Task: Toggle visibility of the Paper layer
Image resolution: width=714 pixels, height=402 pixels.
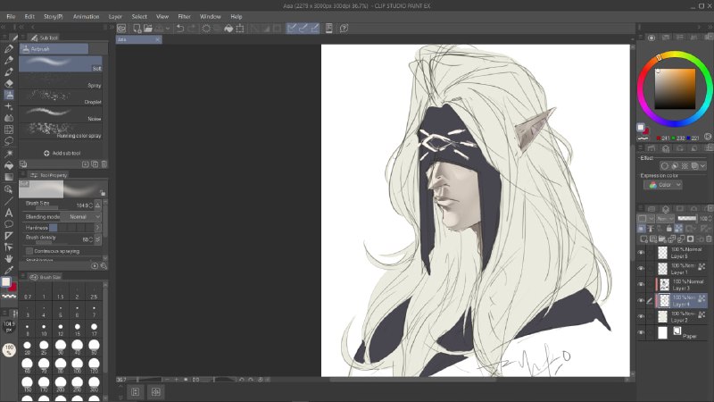Action: (x=641, y=332)
